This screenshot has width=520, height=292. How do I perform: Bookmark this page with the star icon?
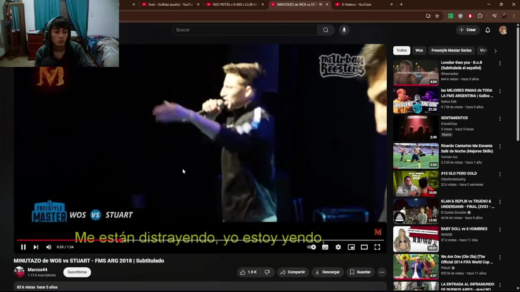[437, 16]
